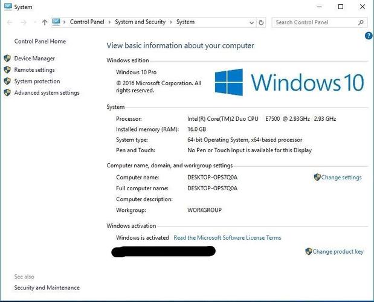This screenshot has height=302, width=374.
Task: Minimize the System window
Action: (x=319, y=7)
